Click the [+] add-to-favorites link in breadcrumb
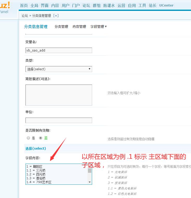 (x=56, y=16)
